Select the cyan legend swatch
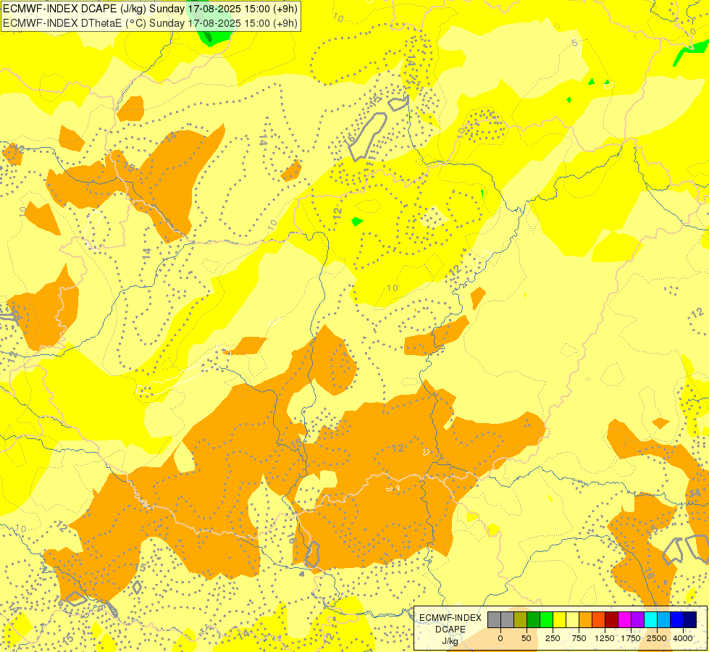The width and height of the screenshot is (709, 652). pyautogui.click(x=650, y=620)
